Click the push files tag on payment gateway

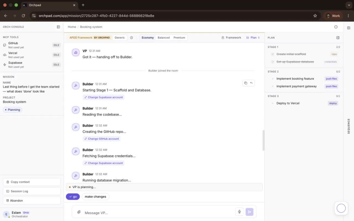point(331,86)
